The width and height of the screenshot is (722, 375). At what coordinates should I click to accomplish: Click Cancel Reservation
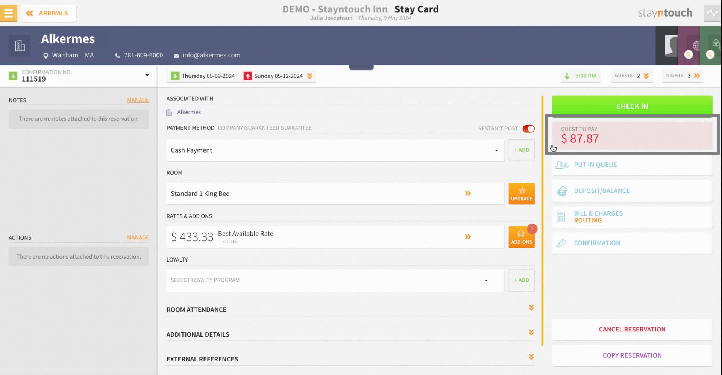[x=632, y=330]
